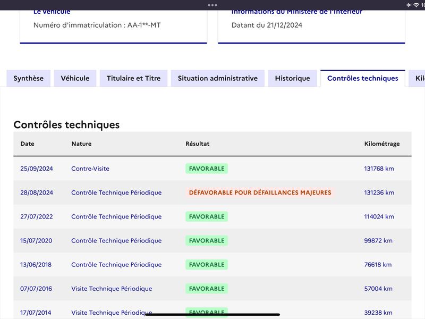Select the date 13/06/2018
The height and width of the screenshot is (319, 425).
point(36,264)
